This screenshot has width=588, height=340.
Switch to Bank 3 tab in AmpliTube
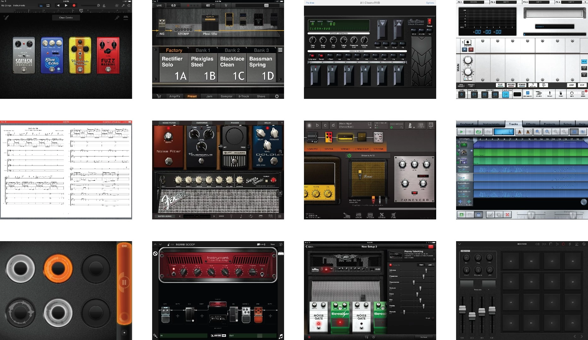tap(261, 50)
